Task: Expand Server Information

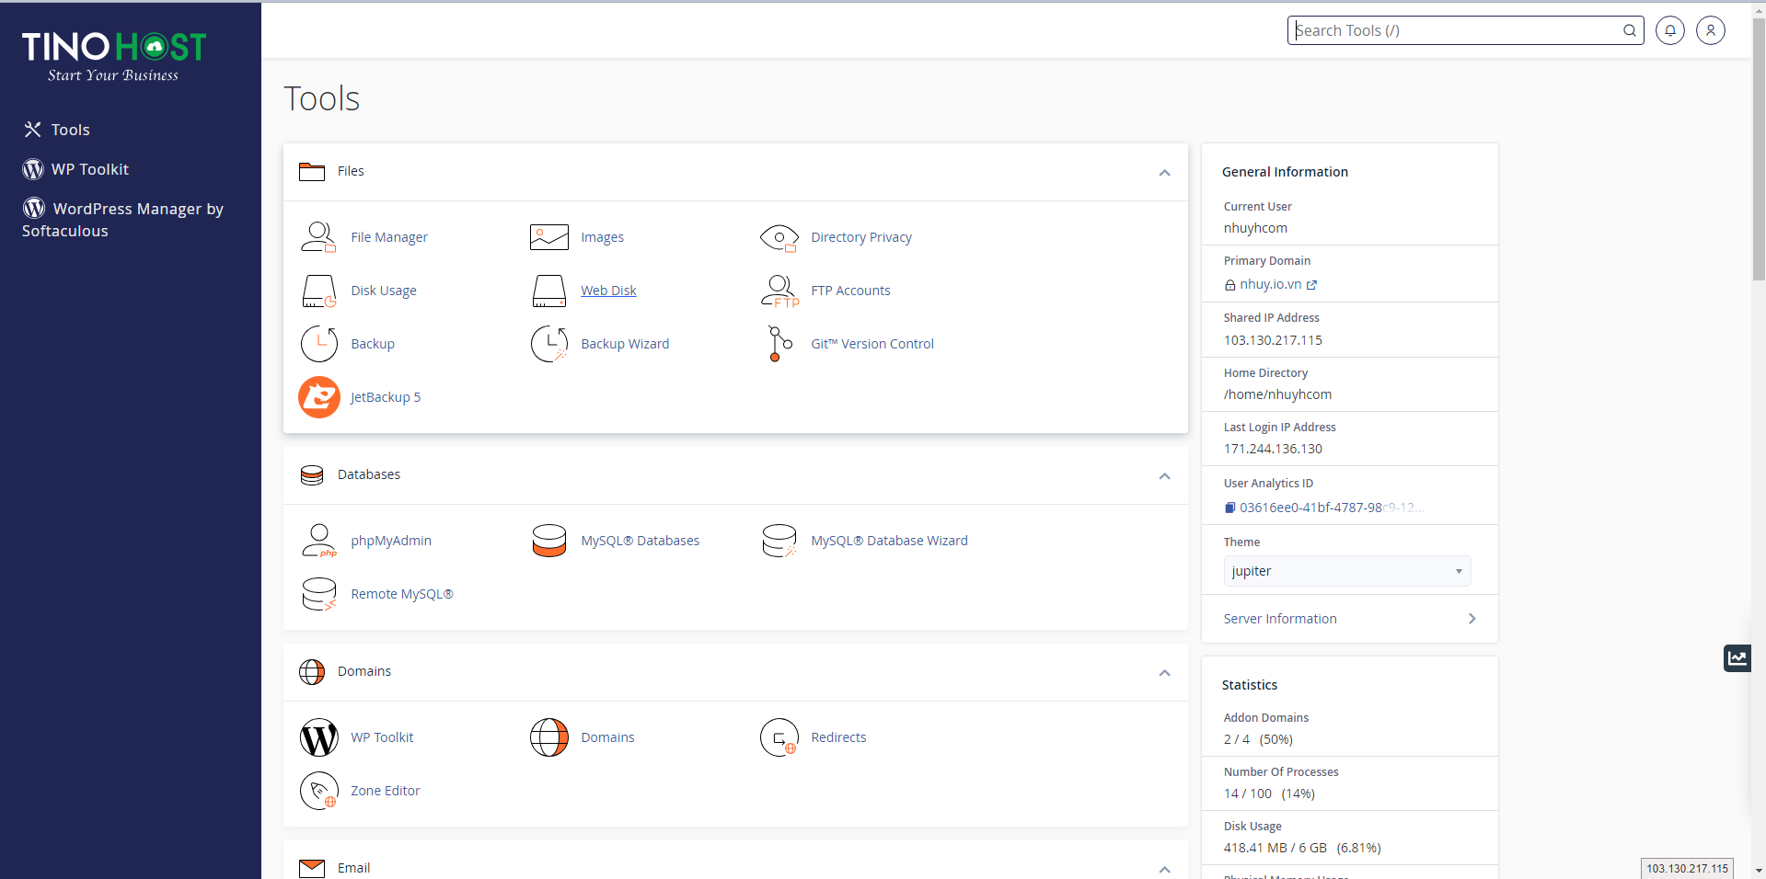Action: tap(1349, 619)
